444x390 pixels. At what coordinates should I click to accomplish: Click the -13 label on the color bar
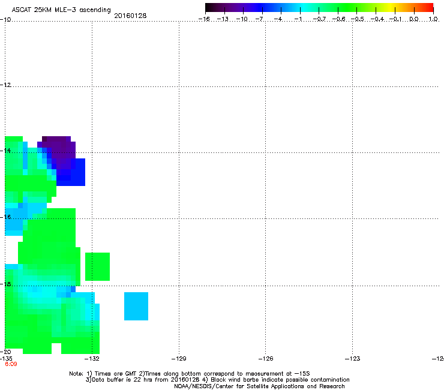click(223, 19)
